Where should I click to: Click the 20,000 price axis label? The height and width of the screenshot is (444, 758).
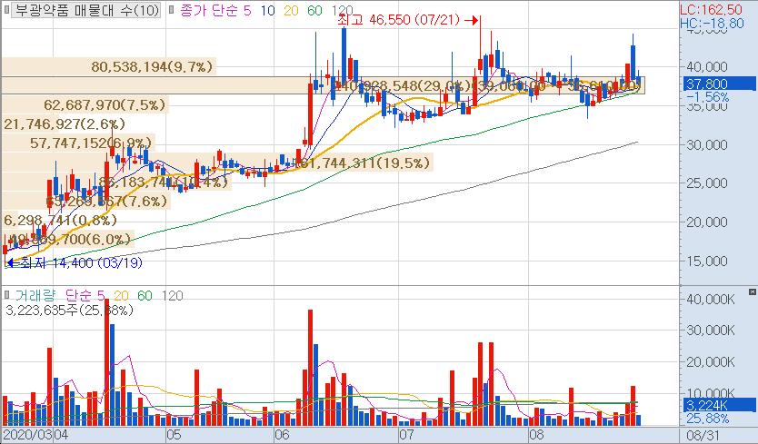(x=707, y=222)
